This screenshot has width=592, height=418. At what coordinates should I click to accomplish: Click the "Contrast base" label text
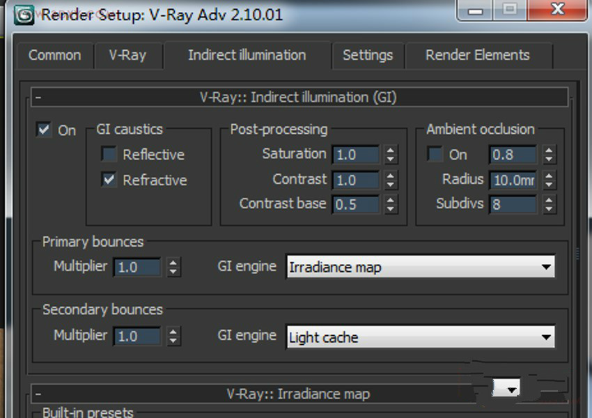pos(283,203)
